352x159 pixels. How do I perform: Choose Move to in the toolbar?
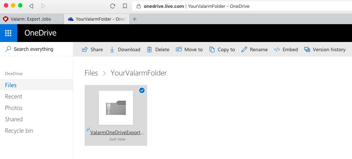pos(189,50)
